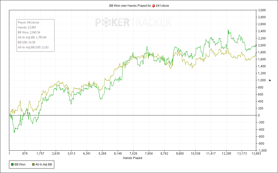Click the y-axis label 1,800
Image resolution: width=278 pixels, height=173 pixels.
coord(262,52)
